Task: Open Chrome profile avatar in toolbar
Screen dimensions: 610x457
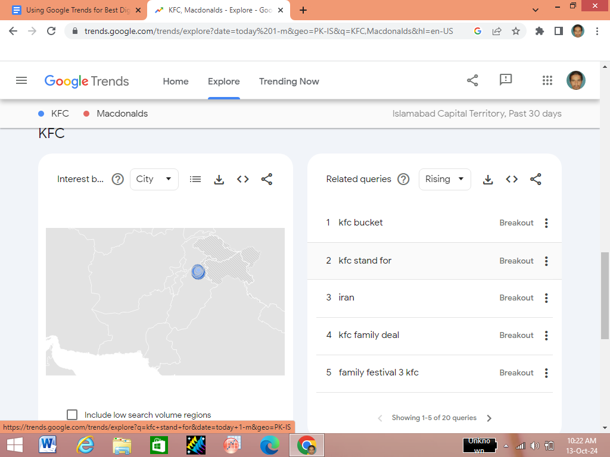Action: [578, 31]
